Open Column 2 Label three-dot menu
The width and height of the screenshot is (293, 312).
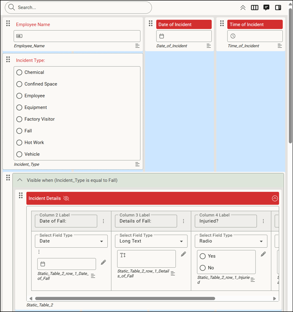(x=103, y=221)
